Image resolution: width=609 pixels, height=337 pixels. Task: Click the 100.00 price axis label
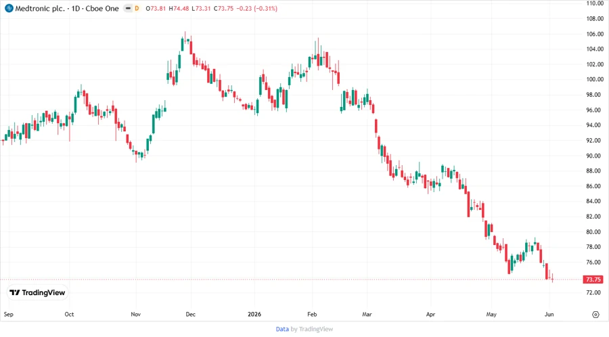coord(595,79)
